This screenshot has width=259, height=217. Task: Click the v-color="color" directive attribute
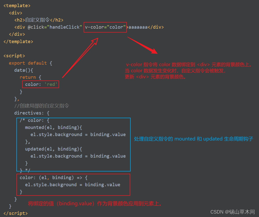105,27
